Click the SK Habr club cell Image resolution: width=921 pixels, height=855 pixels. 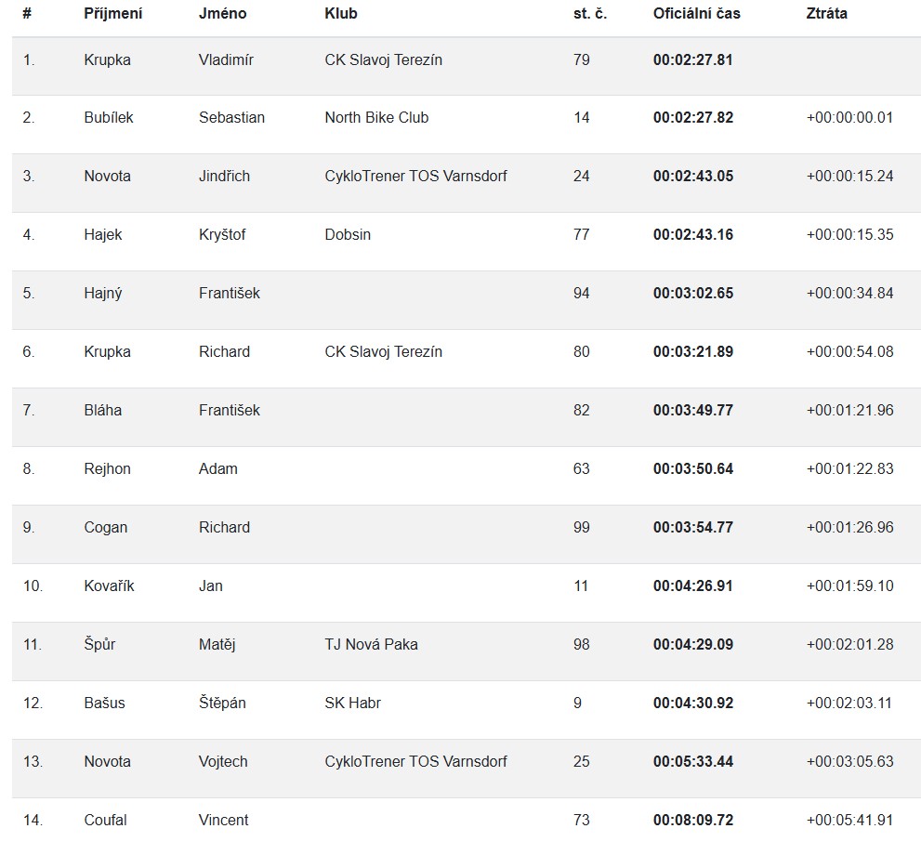click(352, 704)
